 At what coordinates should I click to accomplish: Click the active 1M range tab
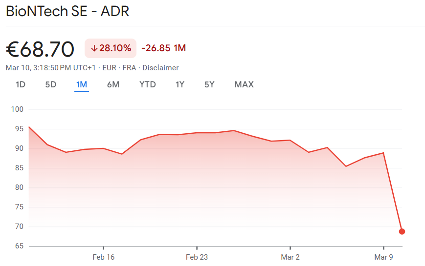coord(82,84)
